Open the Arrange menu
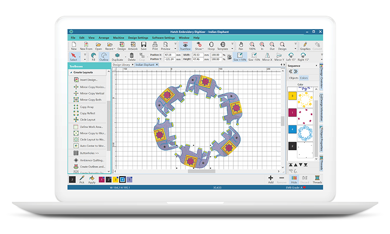The width and height of the screenshot is (390, 234). (104, 38)
